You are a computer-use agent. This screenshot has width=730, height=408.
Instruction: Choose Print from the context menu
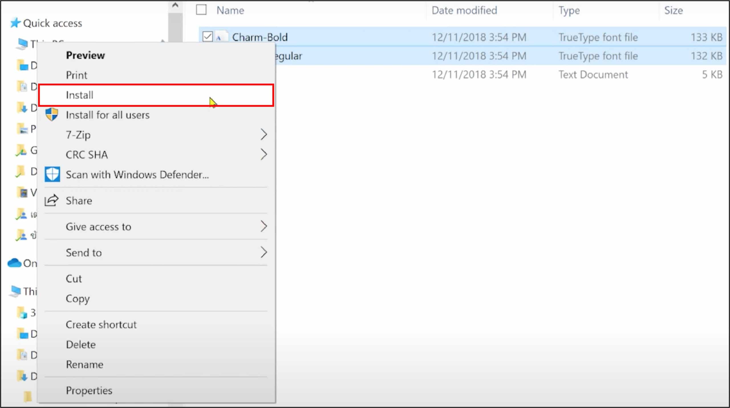[x=156, y=75]
